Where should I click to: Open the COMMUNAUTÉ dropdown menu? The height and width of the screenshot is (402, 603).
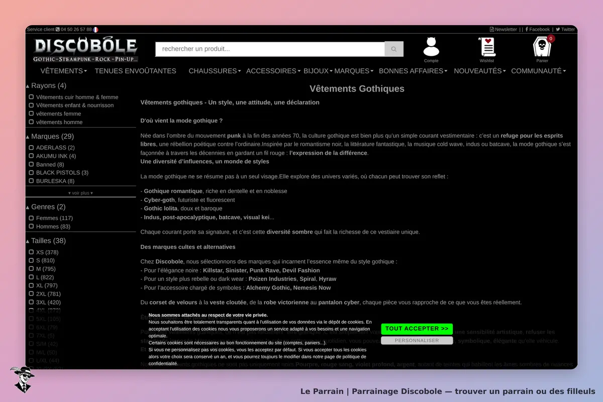[x=538, y=71]
